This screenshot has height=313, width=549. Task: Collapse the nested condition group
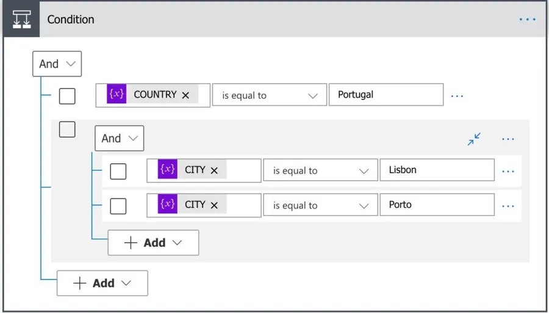[x=474, y=139]
